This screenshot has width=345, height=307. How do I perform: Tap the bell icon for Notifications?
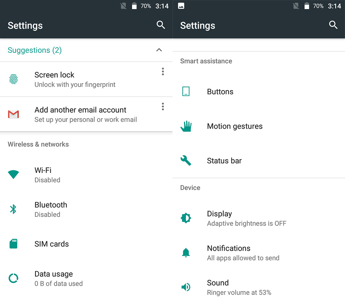[186, 252]
